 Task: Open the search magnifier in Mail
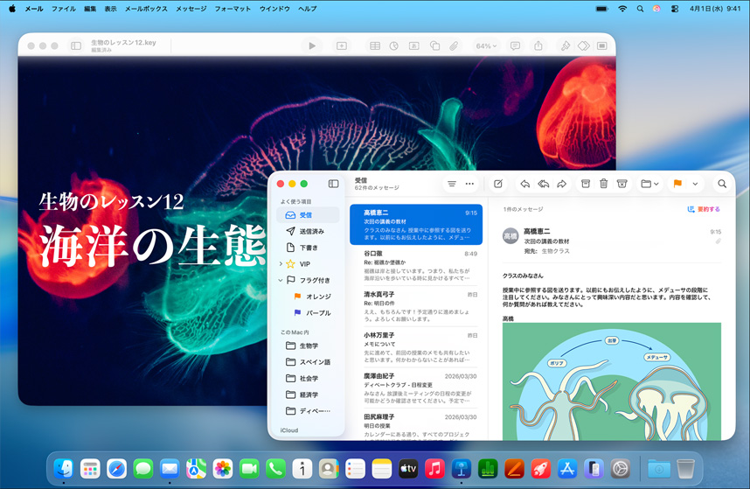click(x=722, y=184)
